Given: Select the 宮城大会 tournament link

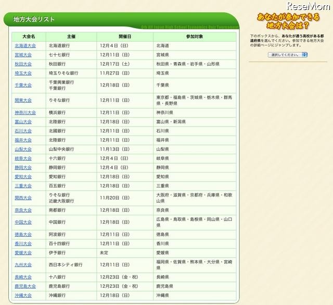Looking at the screenshot, I should [23, 55].
